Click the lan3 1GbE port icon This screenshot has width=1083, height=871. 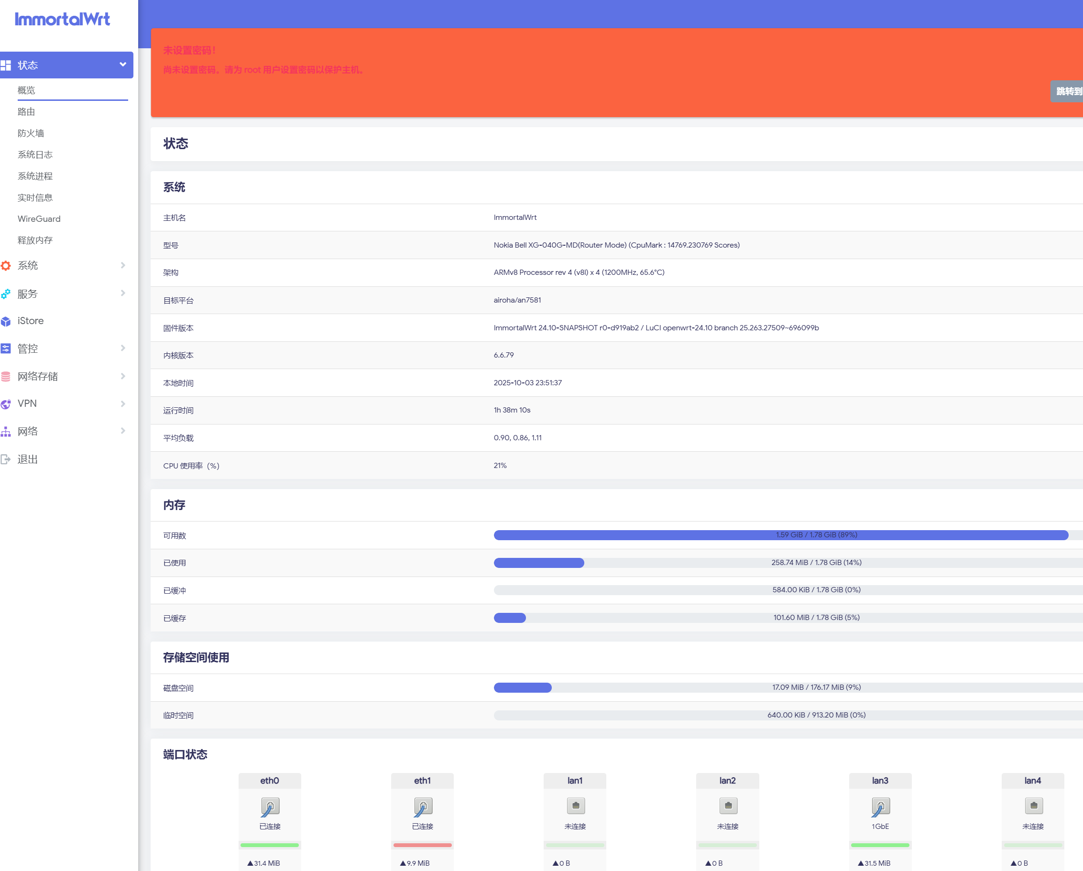pyautogui.click(x=880, y=807)
